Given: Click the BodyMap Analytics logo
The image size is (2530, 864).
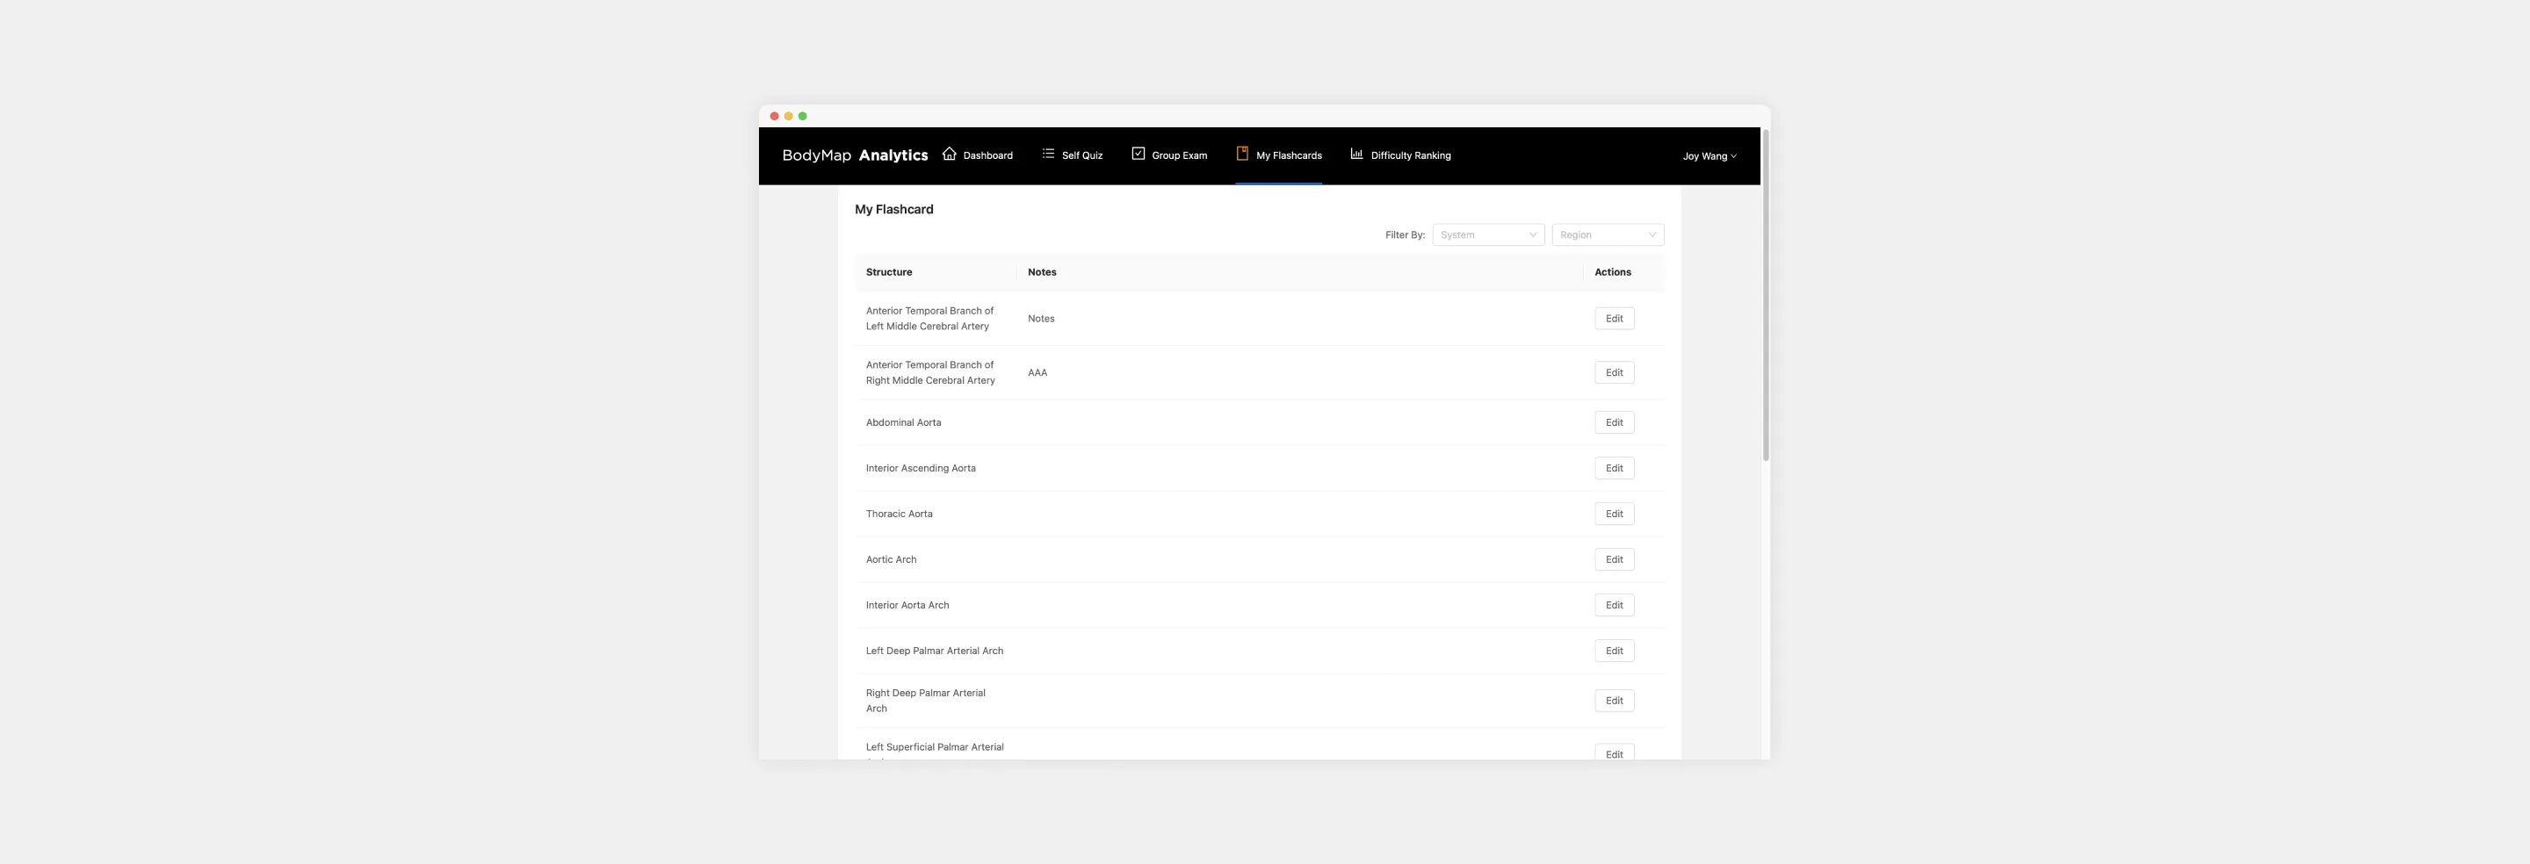Looking at the screenshot, I should pos(855,155).
